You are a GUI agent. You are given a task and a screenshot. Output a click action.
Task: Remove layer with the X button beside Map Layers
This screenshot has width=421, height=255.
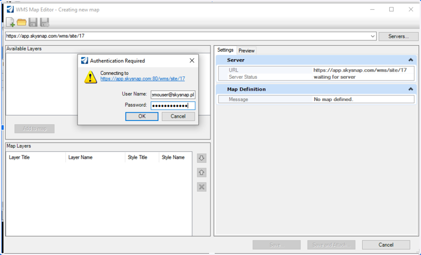click(201, 187)
